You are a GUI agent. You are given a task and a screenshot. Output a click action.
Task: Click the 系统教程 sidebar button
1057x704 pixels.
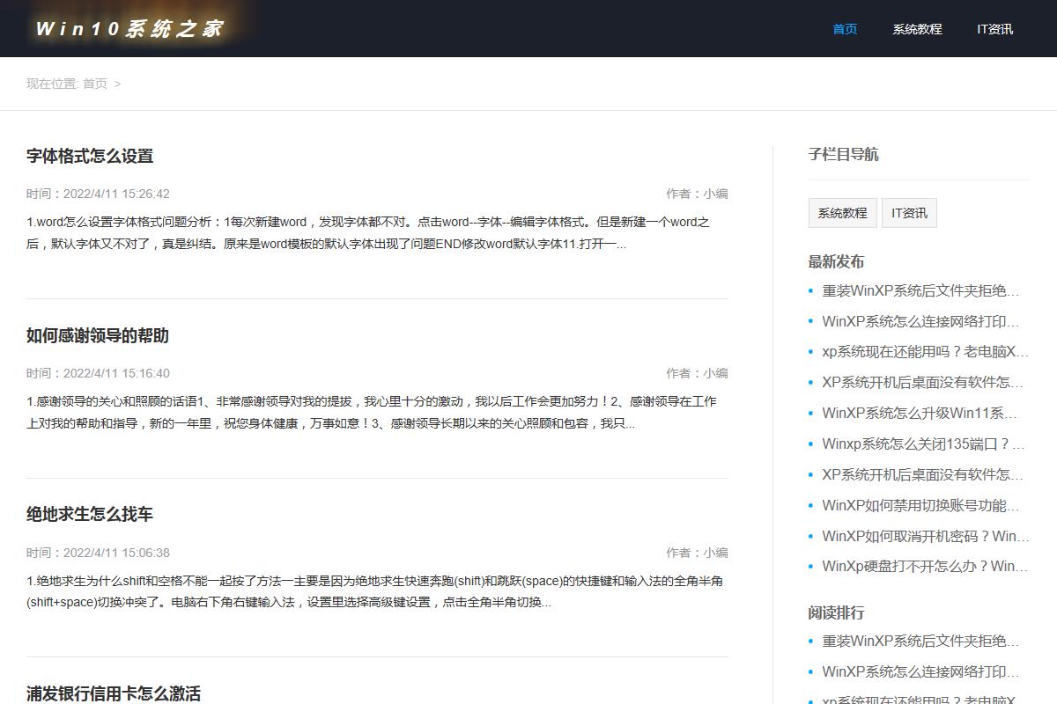tap(842, 213)
